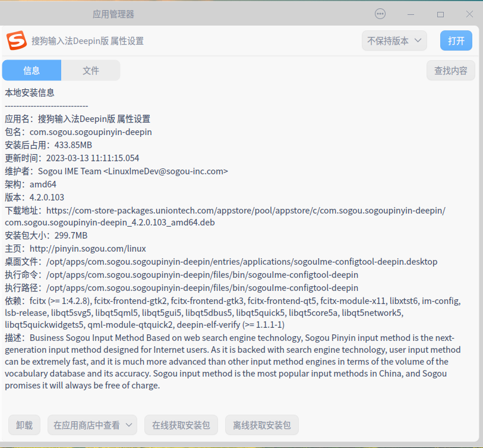Maximize the 应用管理器 window
Screen dimensions: 483x448
(440, 14)
